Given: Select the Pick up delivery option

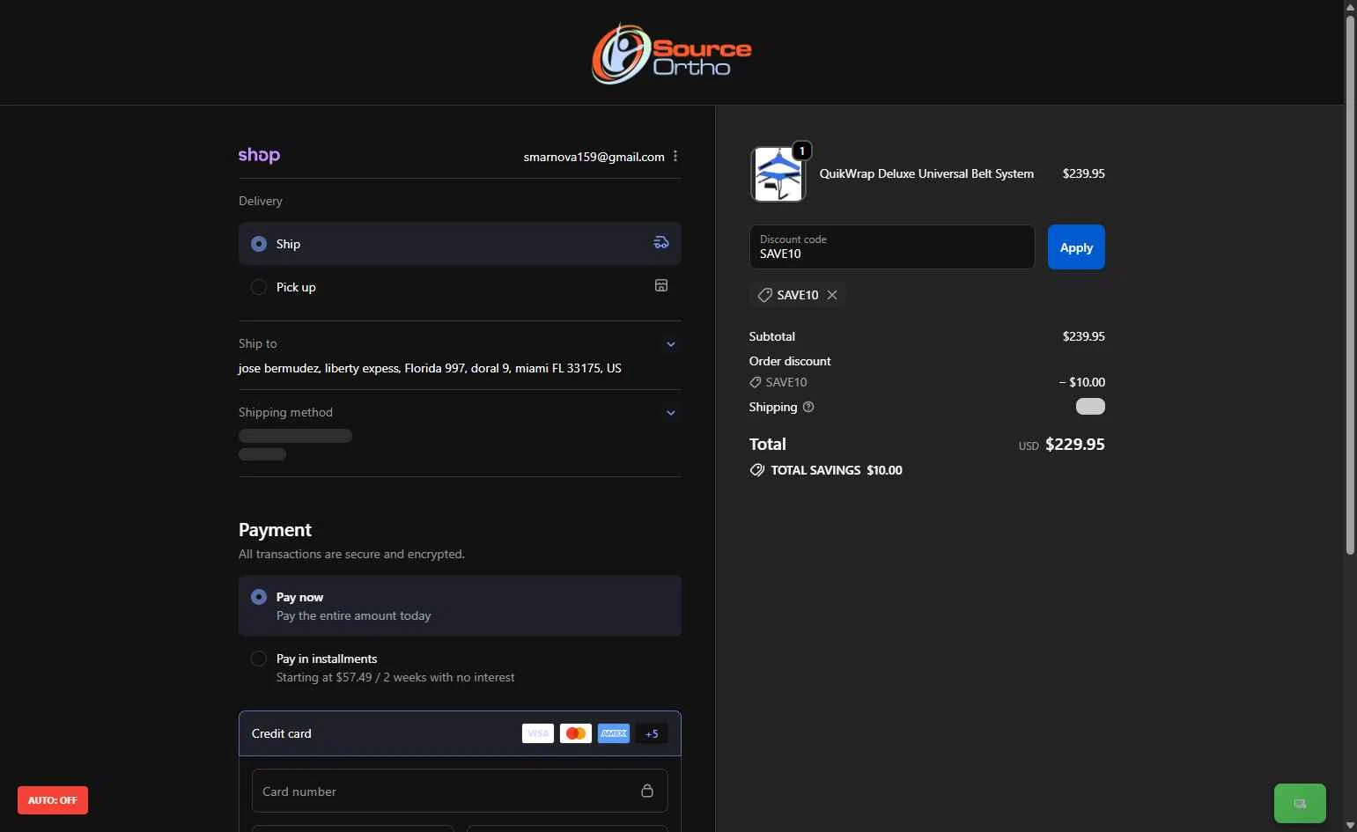Looking at the screenshot, I should tap(460, 287).
